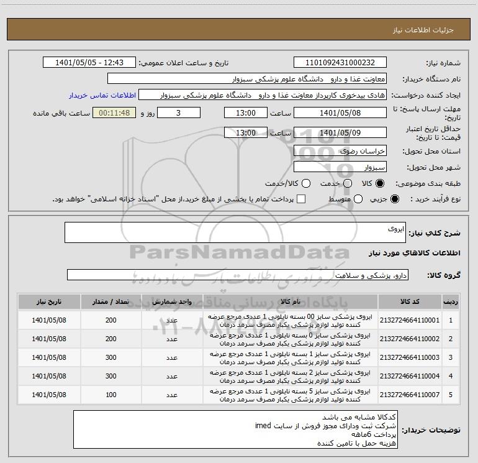Viewport: 478px width, 463px height.
Task: Click the واحد شمارش column header
Action: (172, 302)
